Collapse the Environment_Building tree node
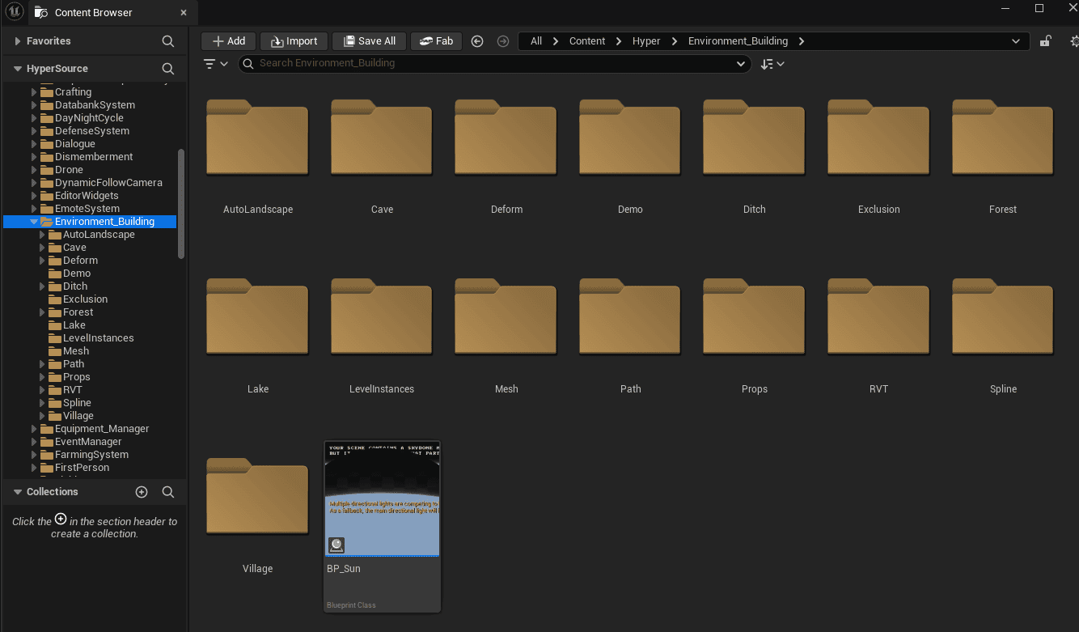This screenshot has width=1079, height=632. click(34, 222)
